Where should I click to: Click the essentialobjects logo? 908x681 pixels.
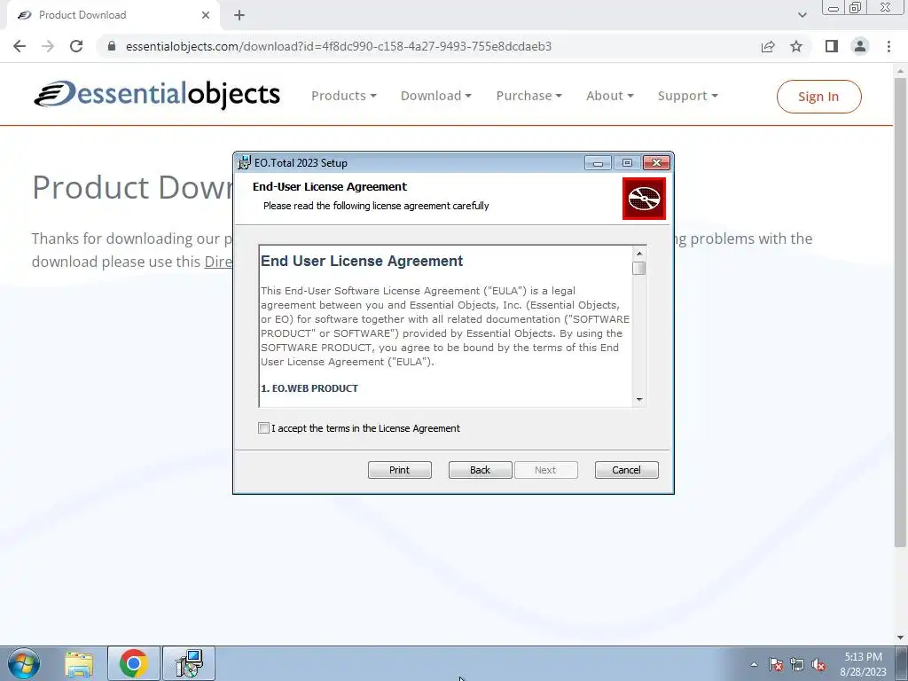coord(157,94)
